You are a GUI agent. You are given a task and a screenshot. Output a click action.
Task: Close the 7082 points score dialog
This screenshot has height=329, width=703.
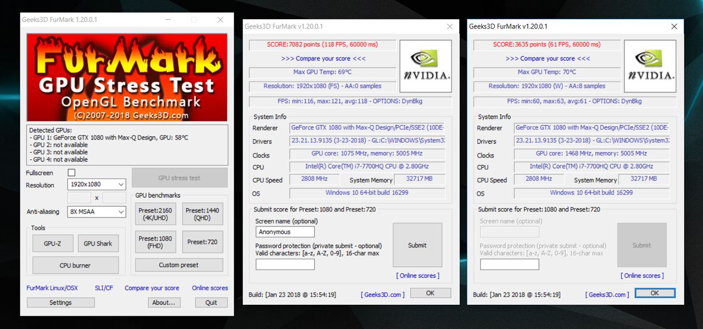450,26
